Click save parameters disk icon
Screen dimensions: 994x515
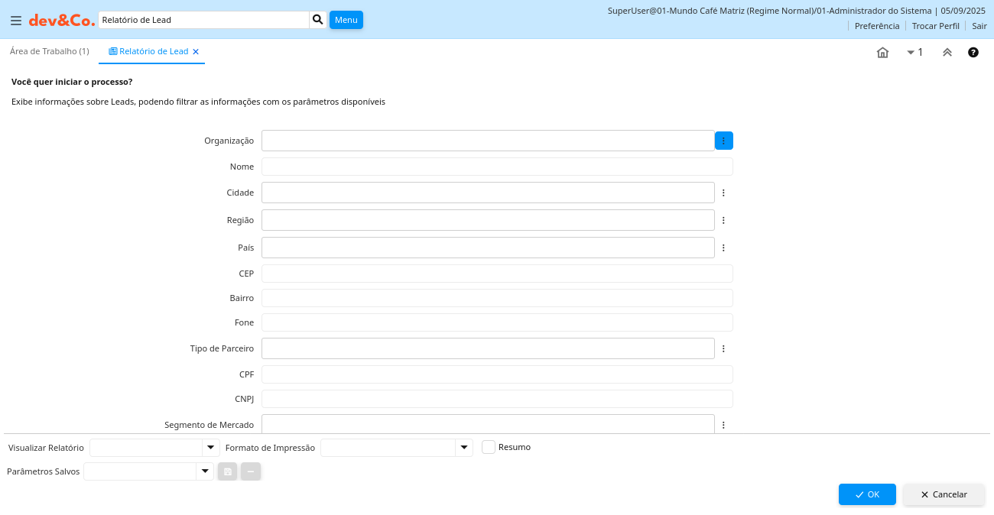[x=228, y=471]
